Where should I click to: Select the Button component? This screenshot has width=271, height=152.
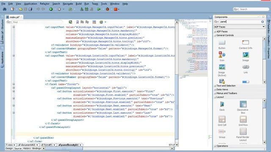coord(222,45)
